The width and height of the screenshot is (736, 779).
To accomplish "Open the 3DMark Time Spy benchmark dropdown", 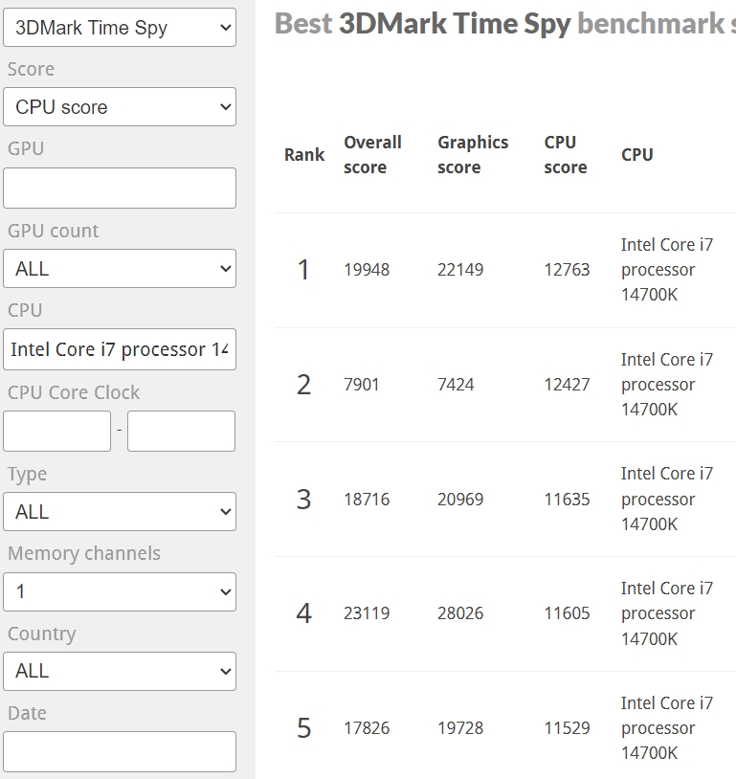I will pyautogui.click(x=120, y=28).
